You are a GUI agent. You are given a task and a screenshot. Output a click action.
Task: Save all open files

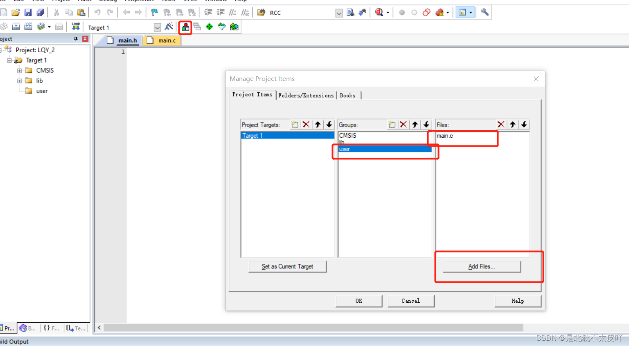coord(40,13)
